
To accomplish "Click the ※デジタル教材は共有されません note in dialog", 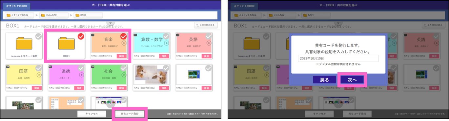I will (x=338, y=64).
